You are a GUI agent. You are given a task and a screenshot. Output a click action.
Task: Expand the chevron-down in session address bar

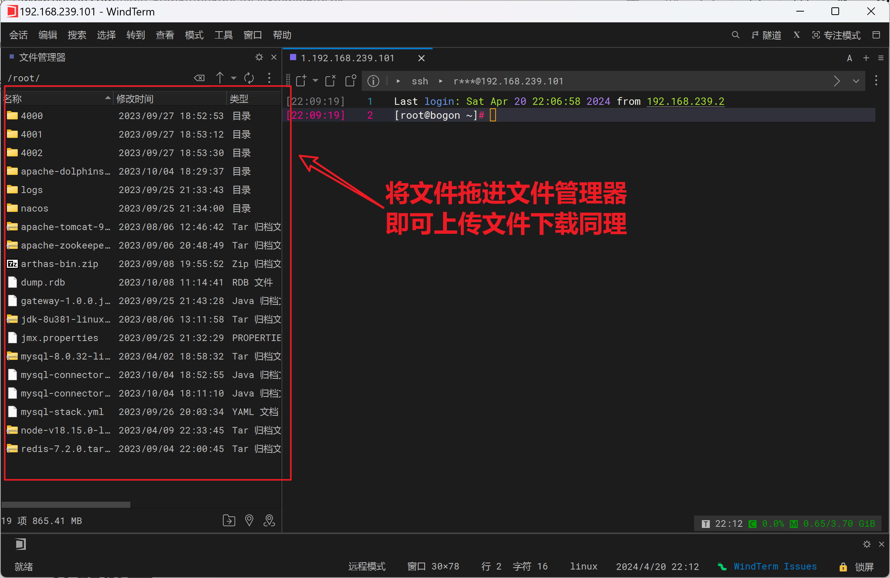click(x=856, y=81)
